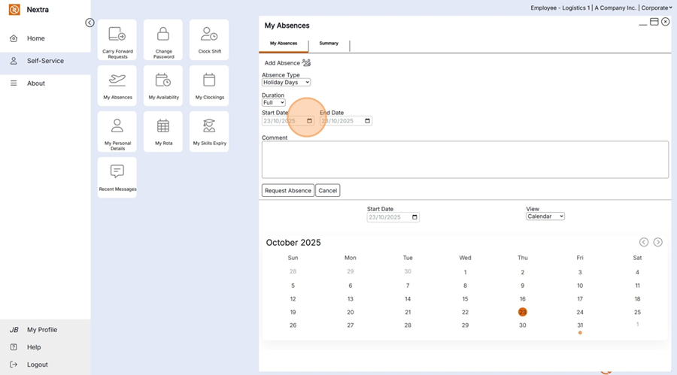Expand the Absence Type dropdown
Screen dimensions: 677x375
click(286, 83)
